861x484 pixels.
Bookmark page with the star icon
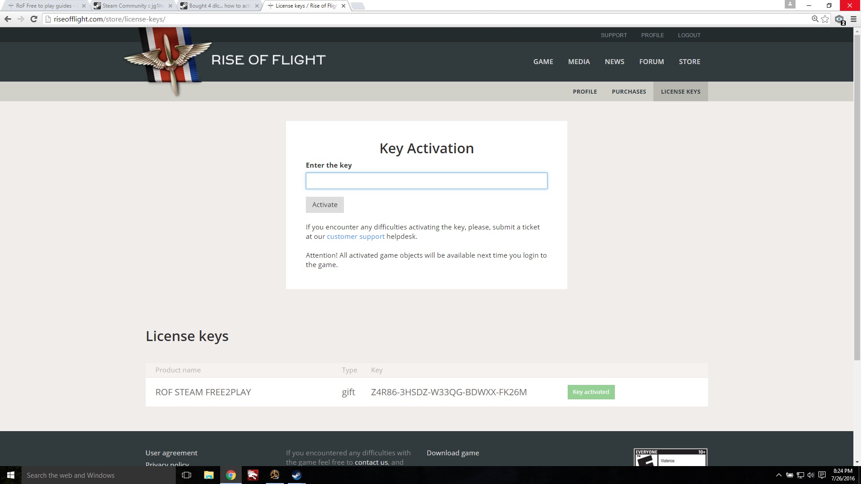[x=825, y=19]
